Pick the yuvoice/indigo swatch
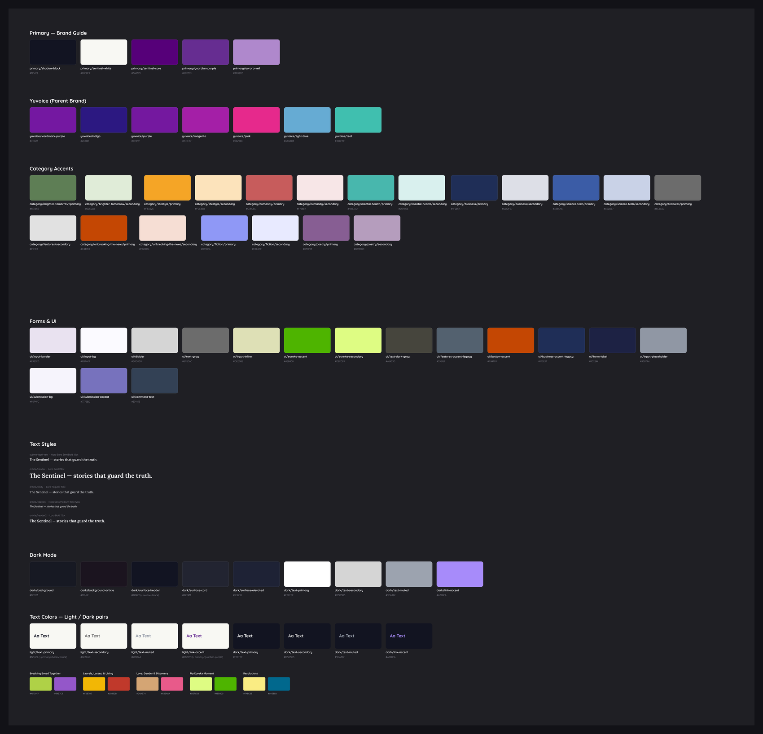Image resolution: width=763 pixels, height=734 pixels. click(104, 120)
